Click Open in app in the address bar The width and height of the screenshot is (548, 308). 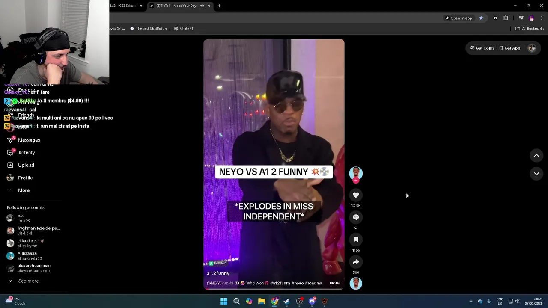[x=459, y=18]
